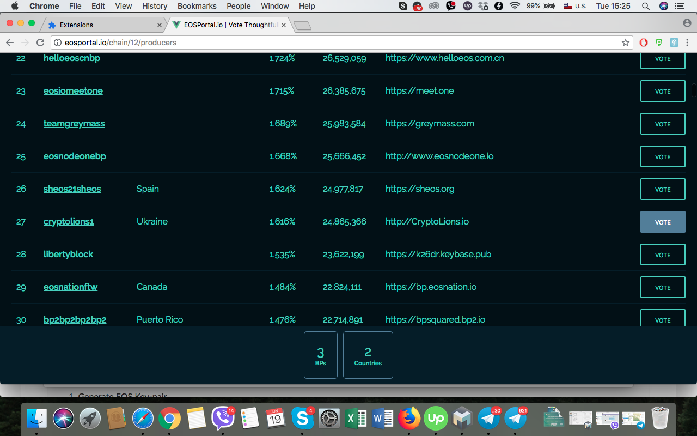The image size is (697, 436).
Task: Launch Microsoft Word from the dock
Action: click(382, 419)
